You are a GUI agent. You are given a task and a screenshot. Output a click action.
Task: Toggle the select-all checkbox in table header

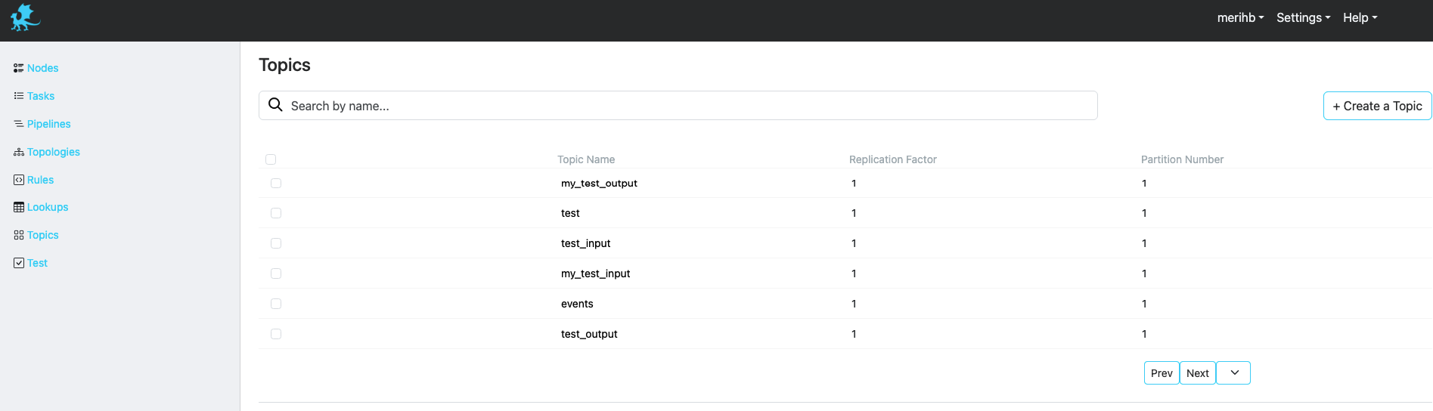[271, 159]
